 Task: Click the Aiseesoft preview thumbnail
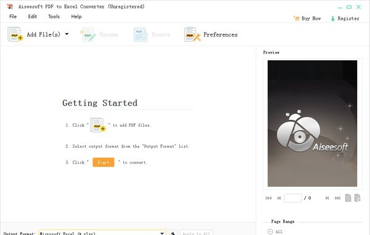(312, 124)
